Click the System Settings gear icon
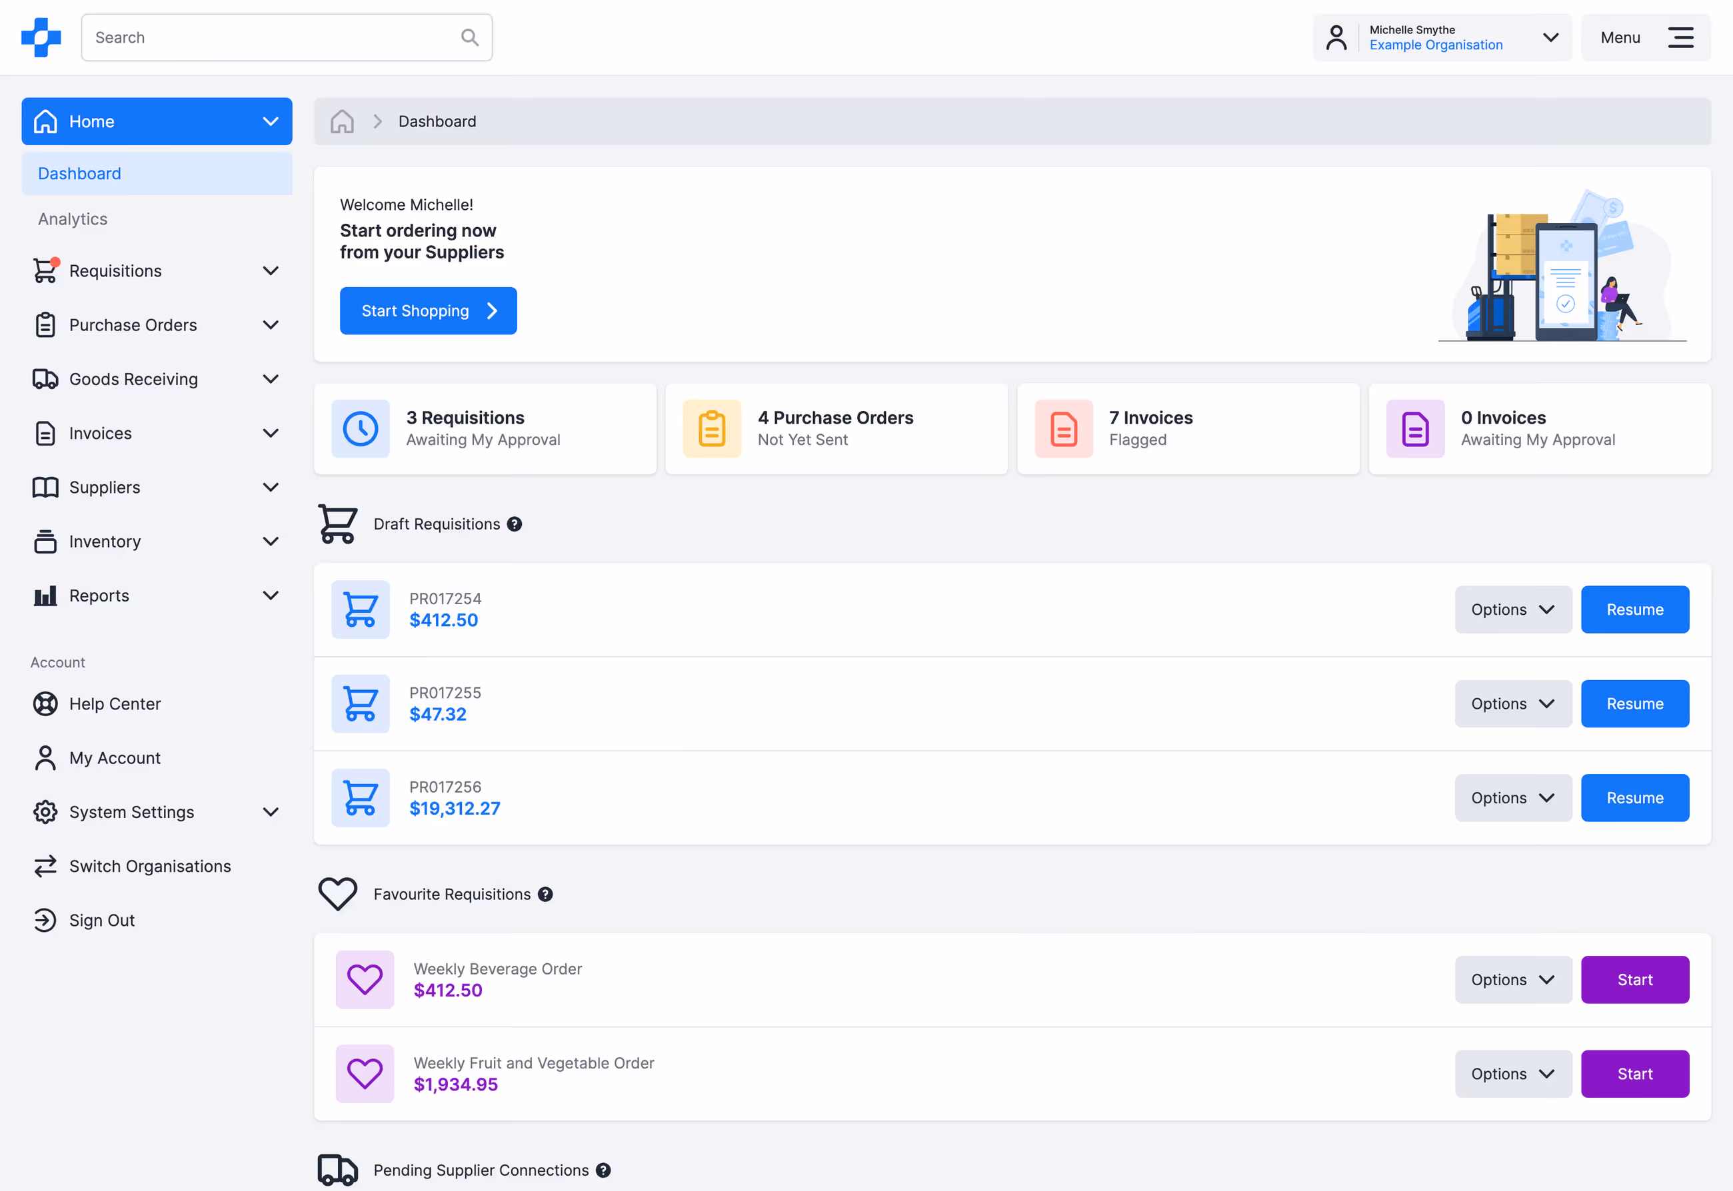 point(45,812)
